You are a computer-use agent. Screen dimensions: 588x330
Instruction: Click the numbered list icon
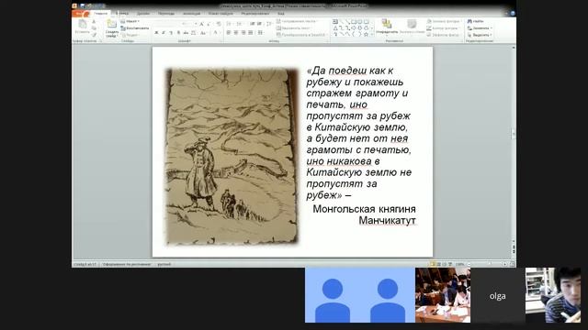[x=239, y=24]
